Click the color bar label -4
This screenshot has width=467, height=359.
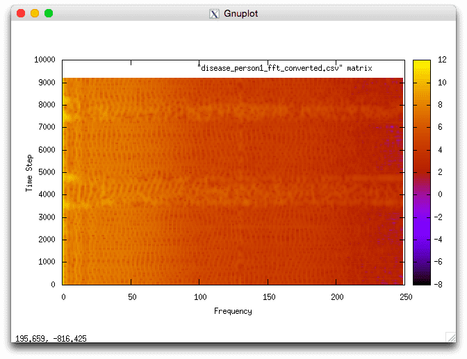tap(438, 240)
